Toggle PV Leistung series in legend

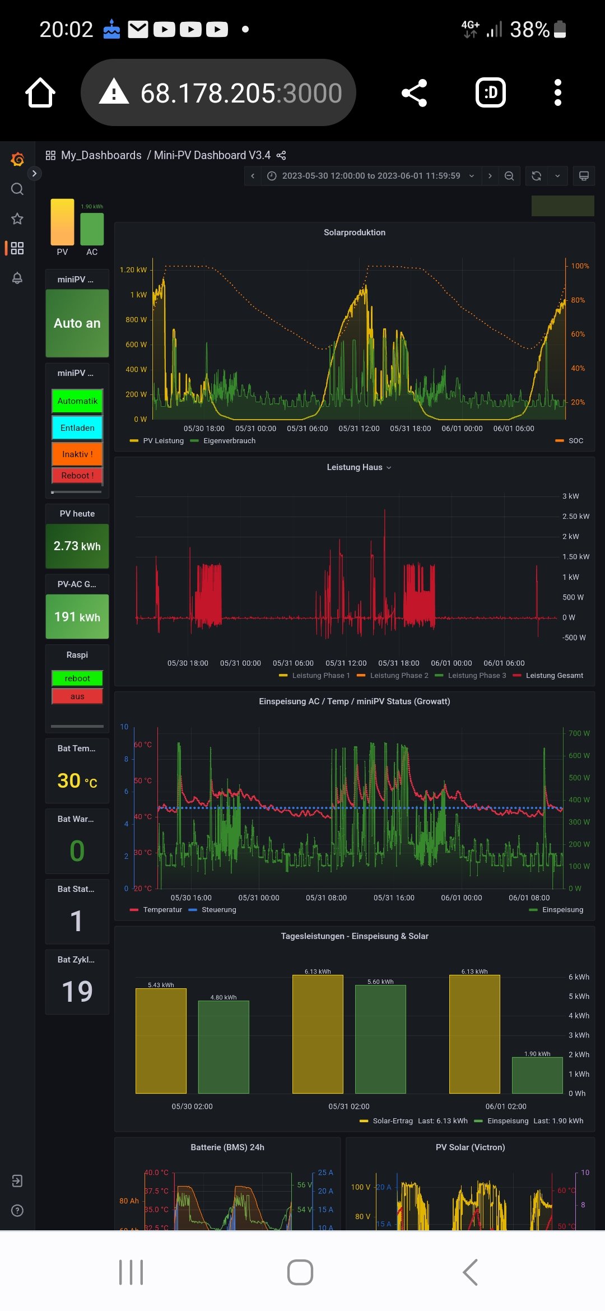tap(162, 441)
